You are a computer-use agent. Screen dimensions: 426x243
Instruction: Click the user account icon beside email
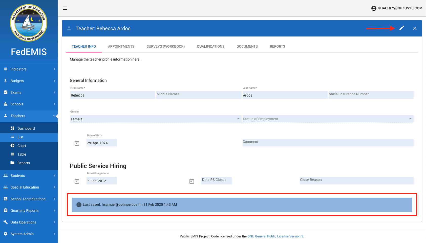(374, 8)
